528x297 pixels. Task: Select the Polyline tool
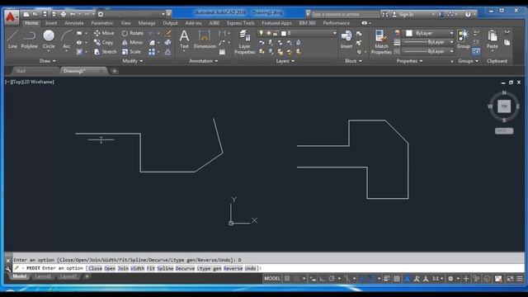[30, 39]
